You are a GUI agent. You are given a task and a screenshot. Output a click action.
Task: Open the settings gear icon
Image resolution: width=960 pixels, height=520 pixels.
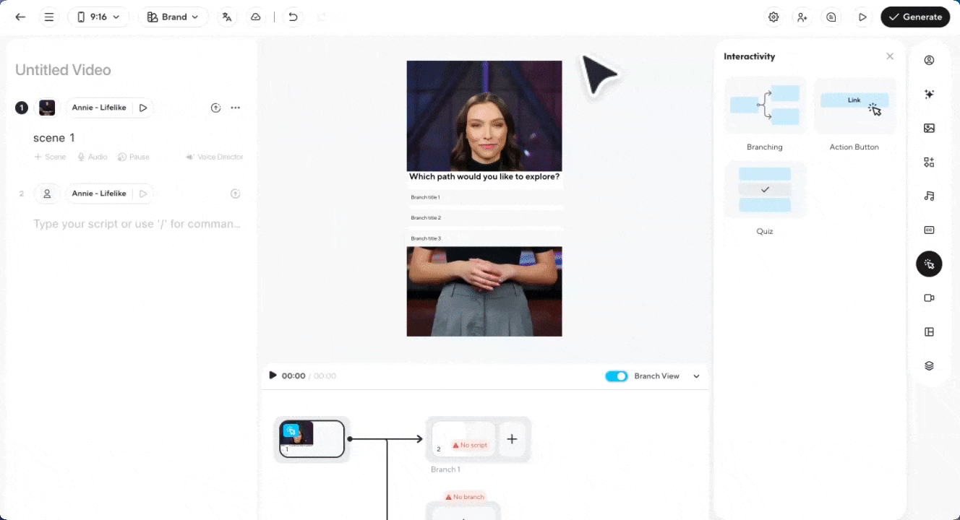coord(773,17)
